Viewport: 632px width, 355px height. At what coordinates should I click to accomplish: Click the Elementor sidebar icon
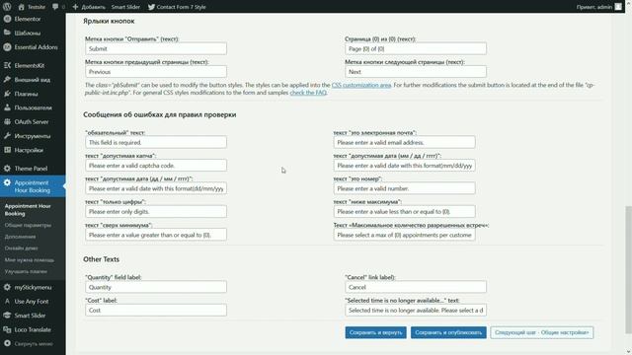pyautogui.click(x=7, y=19)
